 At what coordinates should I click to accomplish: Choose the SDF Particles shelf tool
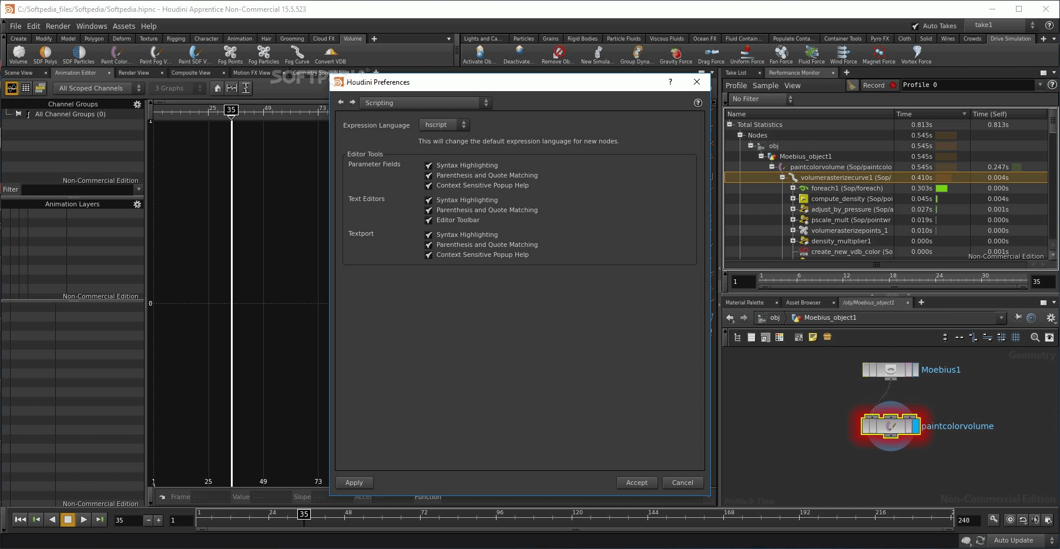tap(79, 55)
